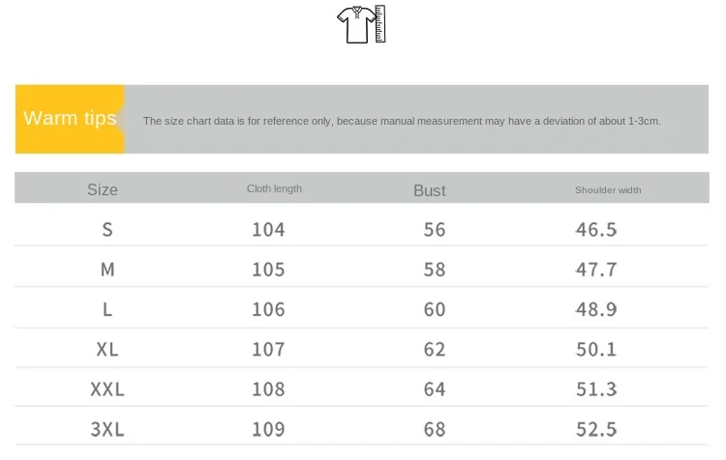
Task: Pick the 3XL size row label
Action: (107, 429)
